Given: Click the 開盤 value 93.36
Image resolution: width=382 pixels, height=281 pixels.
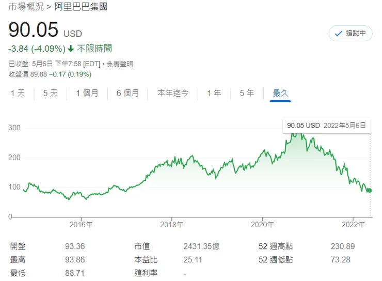Looking at the screenshot, I should (x=75, y=246).
